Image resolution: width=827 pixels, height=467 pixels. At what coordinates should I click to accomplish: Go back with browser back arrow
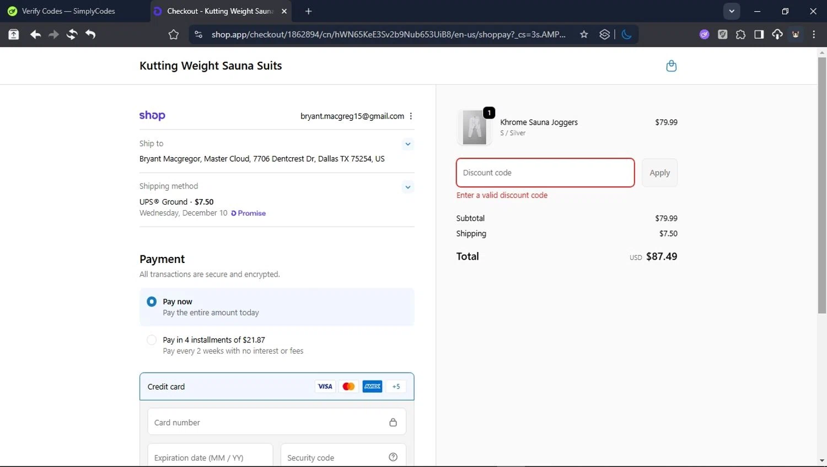35,34
